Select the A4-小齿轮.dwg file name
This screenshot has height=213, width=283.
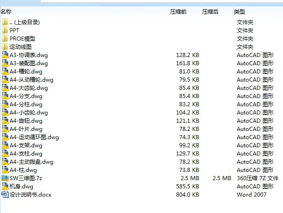(29, 112)
